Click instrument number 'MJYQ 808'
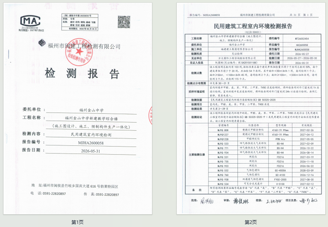This screenshot has height=227, width=328. (223, 130)
